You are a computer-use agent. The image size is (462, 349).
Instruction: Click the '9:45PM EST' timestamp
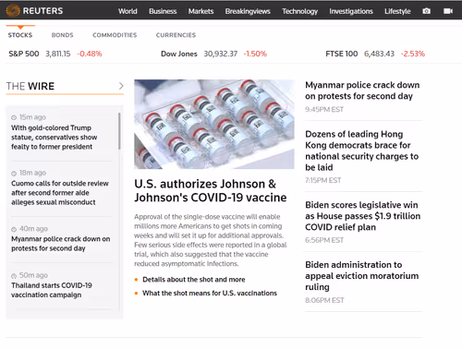(x=324, y=110)
